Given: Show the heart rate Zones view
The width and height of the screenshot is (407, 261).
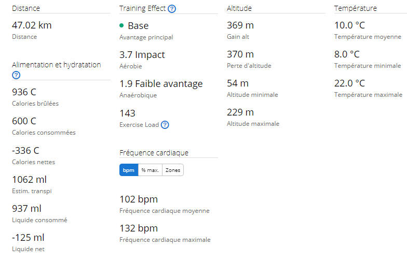Looking at the screenshot, I should tap(173, 170).
